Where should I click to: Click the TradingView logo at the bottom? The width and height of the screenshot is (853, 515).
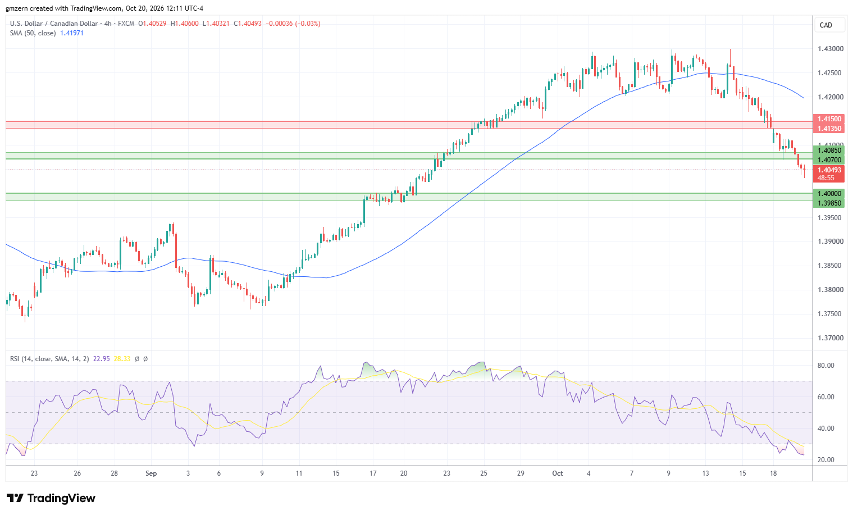point(51,498)
